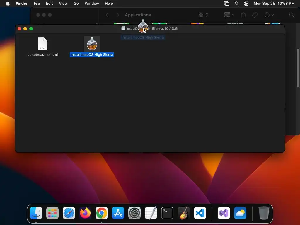Click the donotreadme.html file name
This screenshot has height=225, width=300.
pos(42,55)
